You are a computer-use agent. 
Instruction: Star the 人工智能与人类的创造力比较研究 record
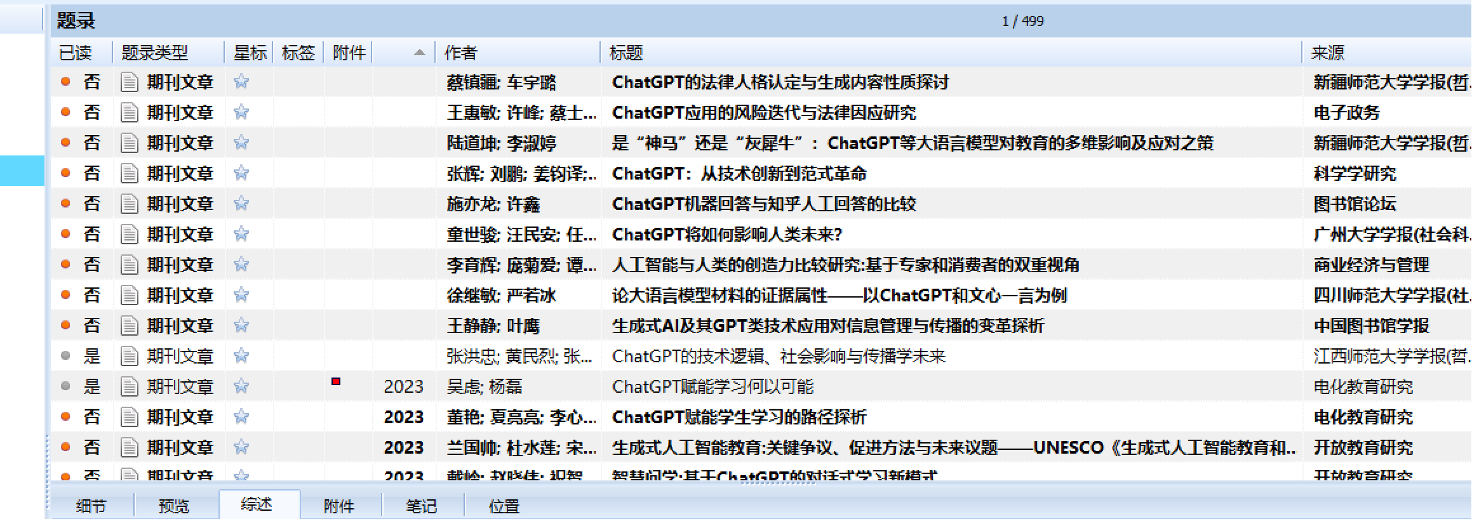[x=241, y=264]
